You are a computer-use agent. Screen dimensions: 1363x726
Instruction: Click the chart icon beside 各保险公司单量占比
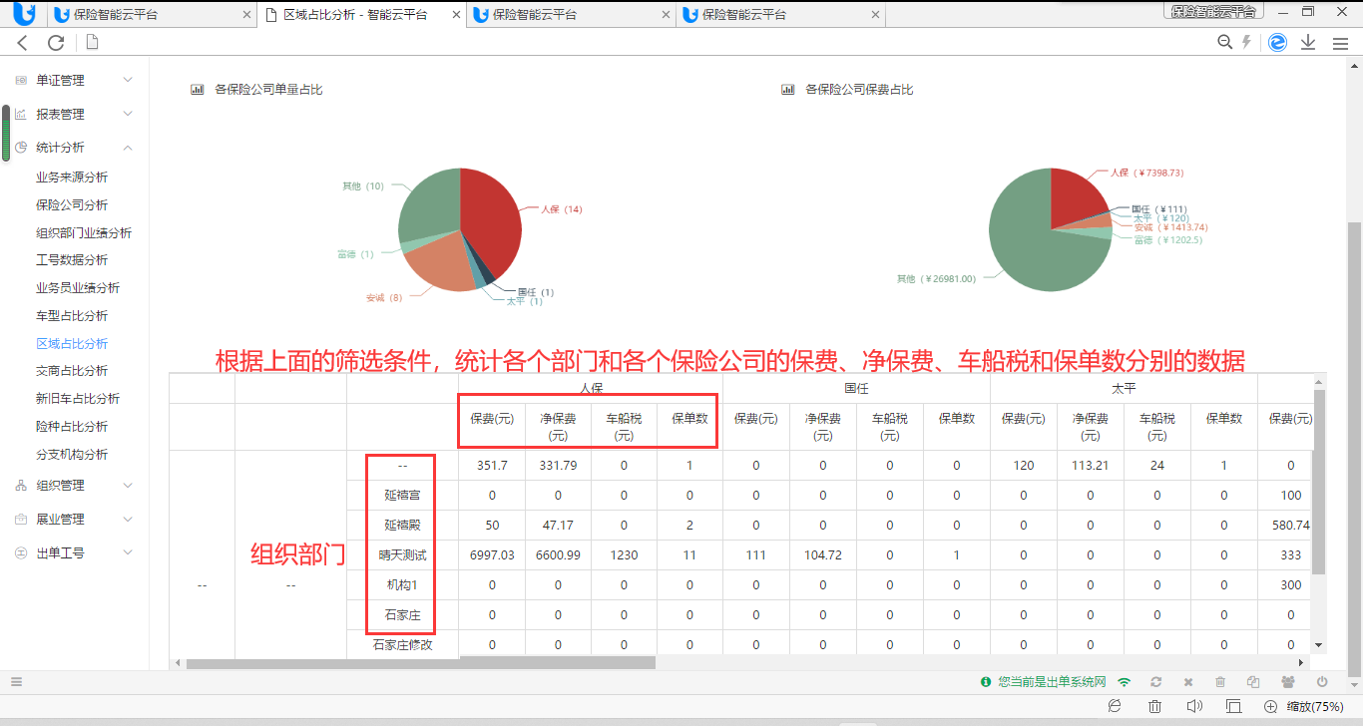pos(198,89)
